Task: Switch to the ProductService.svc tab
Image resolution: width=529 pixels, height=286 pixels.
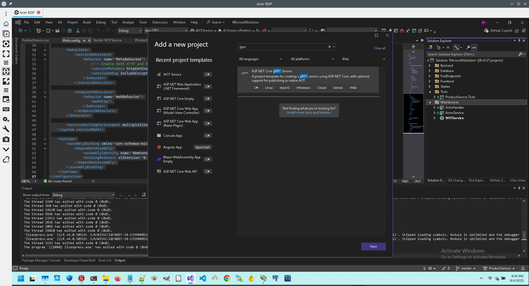Action: (x=36, y=40)
